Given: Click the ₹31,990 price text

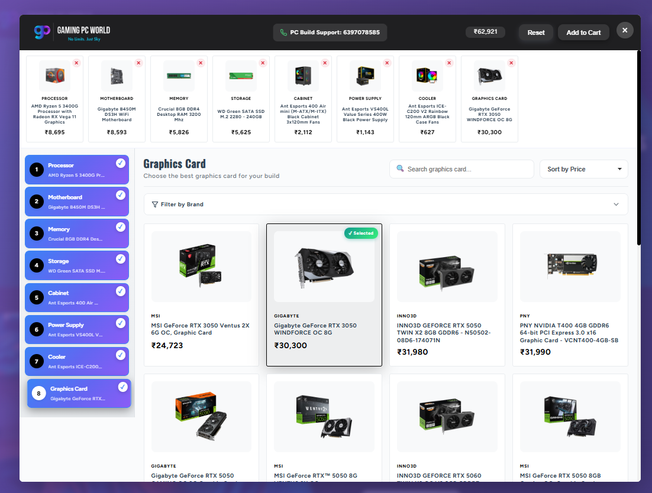Looking at the screenshot, I should point(535,352).
